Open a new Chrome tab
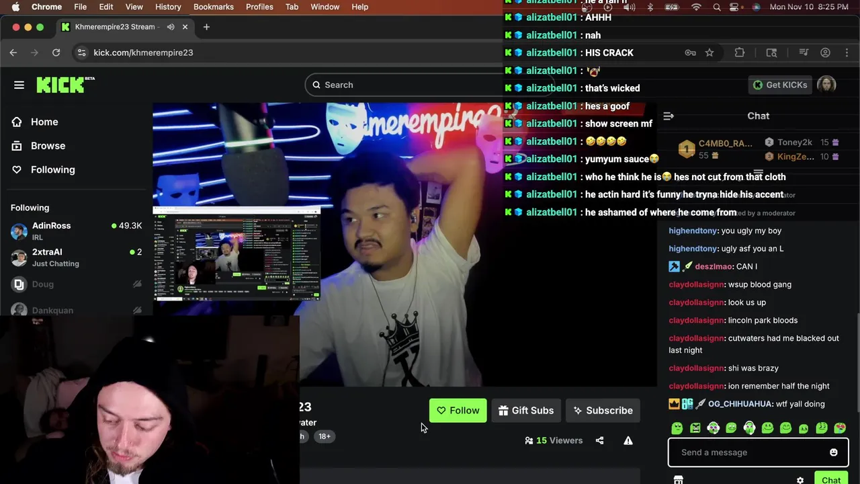This screenshot has height=484, width=860. (206, 27)
